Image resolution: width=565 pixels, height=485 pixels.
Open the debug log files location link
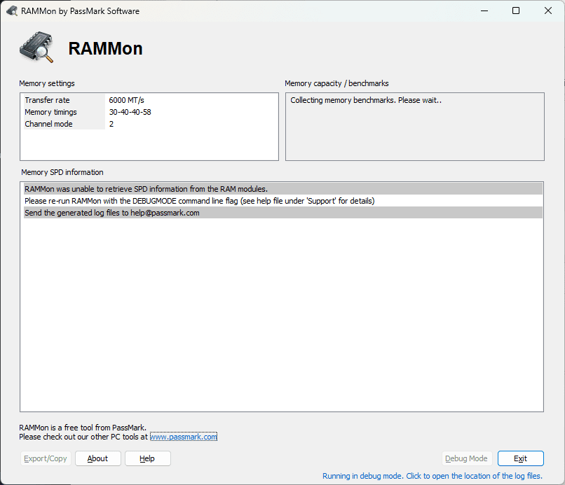(x=432, y=476)
